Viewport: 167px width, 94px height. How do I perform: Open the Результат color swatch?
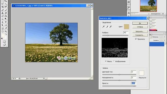pyautogui.click(x=141, y=73)
